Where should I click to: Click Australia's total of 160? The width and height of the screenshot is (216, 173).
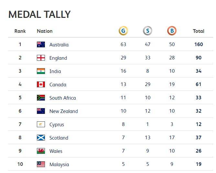click(199, 44)
